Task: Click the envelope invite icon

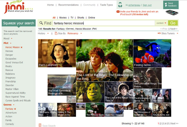Action: point(118,12)
